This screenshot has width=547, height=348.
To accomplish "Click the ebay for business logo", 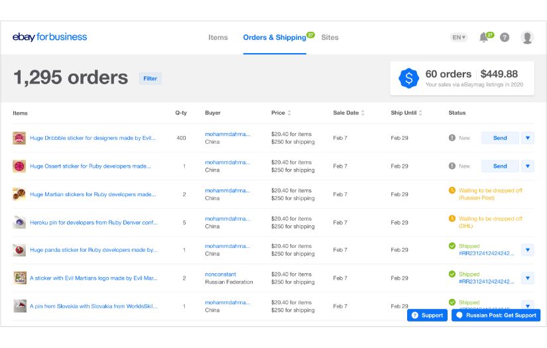I will (x=50, y=37).
